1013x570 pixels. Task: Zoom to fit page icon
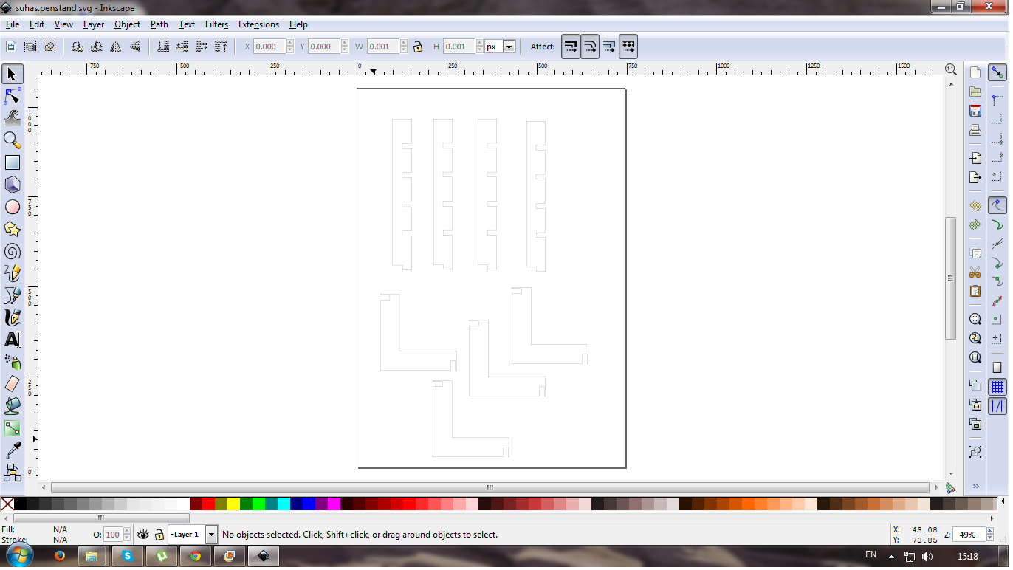click(x=975, y=357)
